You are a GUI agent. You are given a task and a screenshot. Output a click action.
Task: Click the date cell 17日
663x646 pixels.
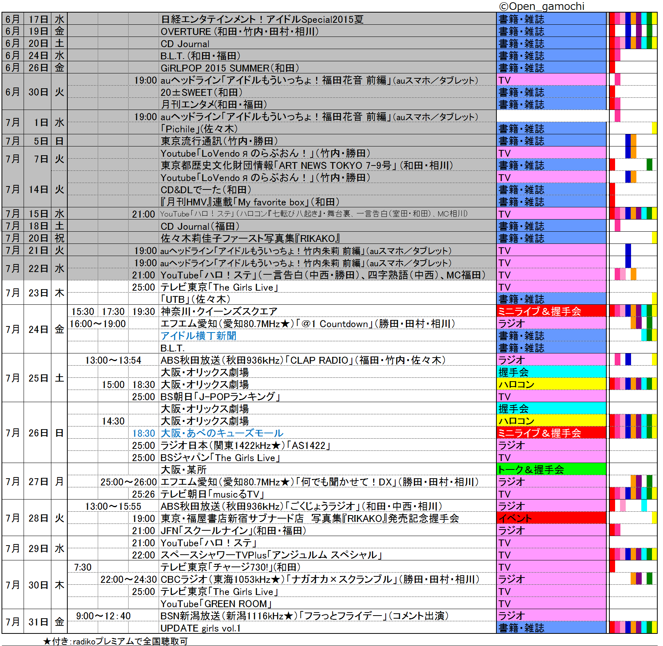tap(38, 19)
